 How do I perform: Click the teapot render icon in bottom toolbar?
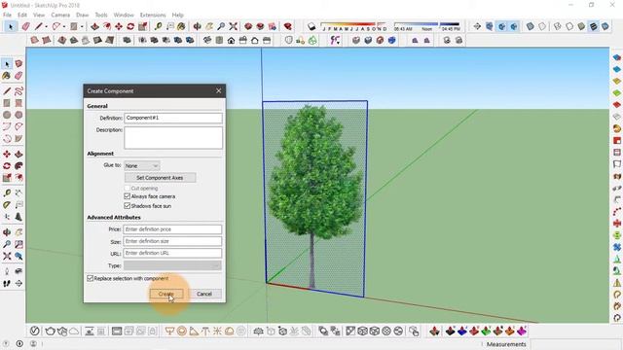point(50,331)
